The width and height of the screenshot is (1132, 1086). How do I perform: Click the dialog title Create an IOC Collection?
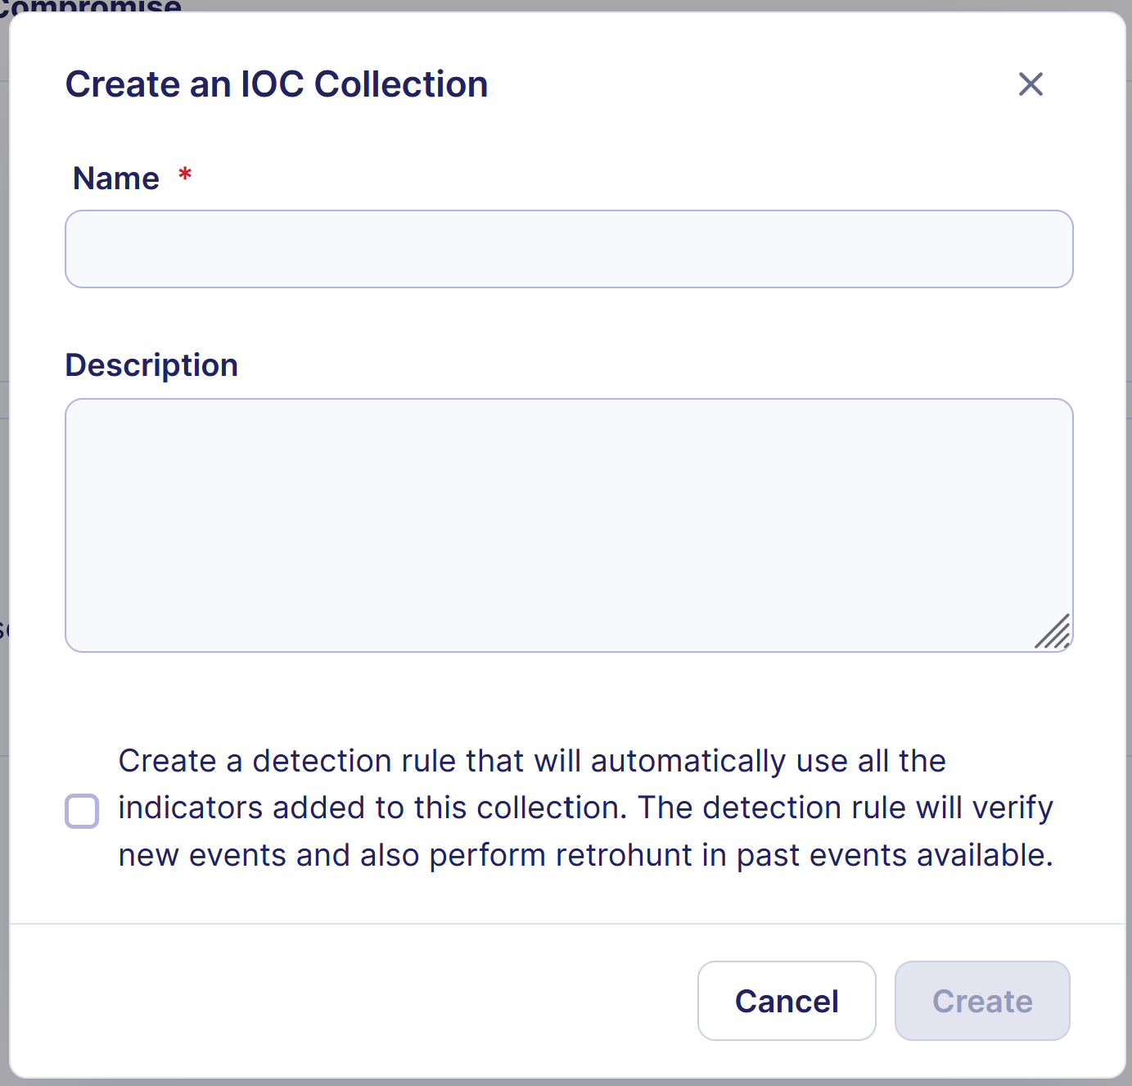click(x=277, y=84)
